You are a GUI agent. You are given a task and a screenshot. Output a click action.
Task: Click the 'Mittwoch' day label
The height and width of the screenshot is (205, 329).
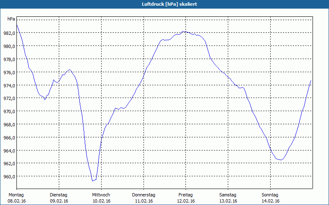pyautogui.click(x=101, y=195)
